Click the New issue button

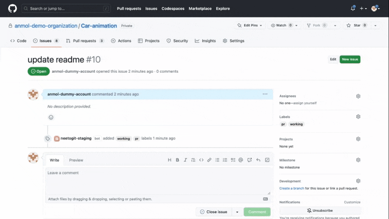350,59
